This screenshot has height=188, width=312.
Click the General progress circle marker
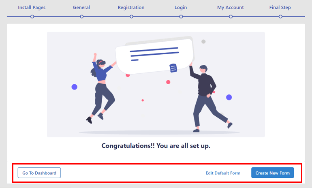click(x=82, y=17)
